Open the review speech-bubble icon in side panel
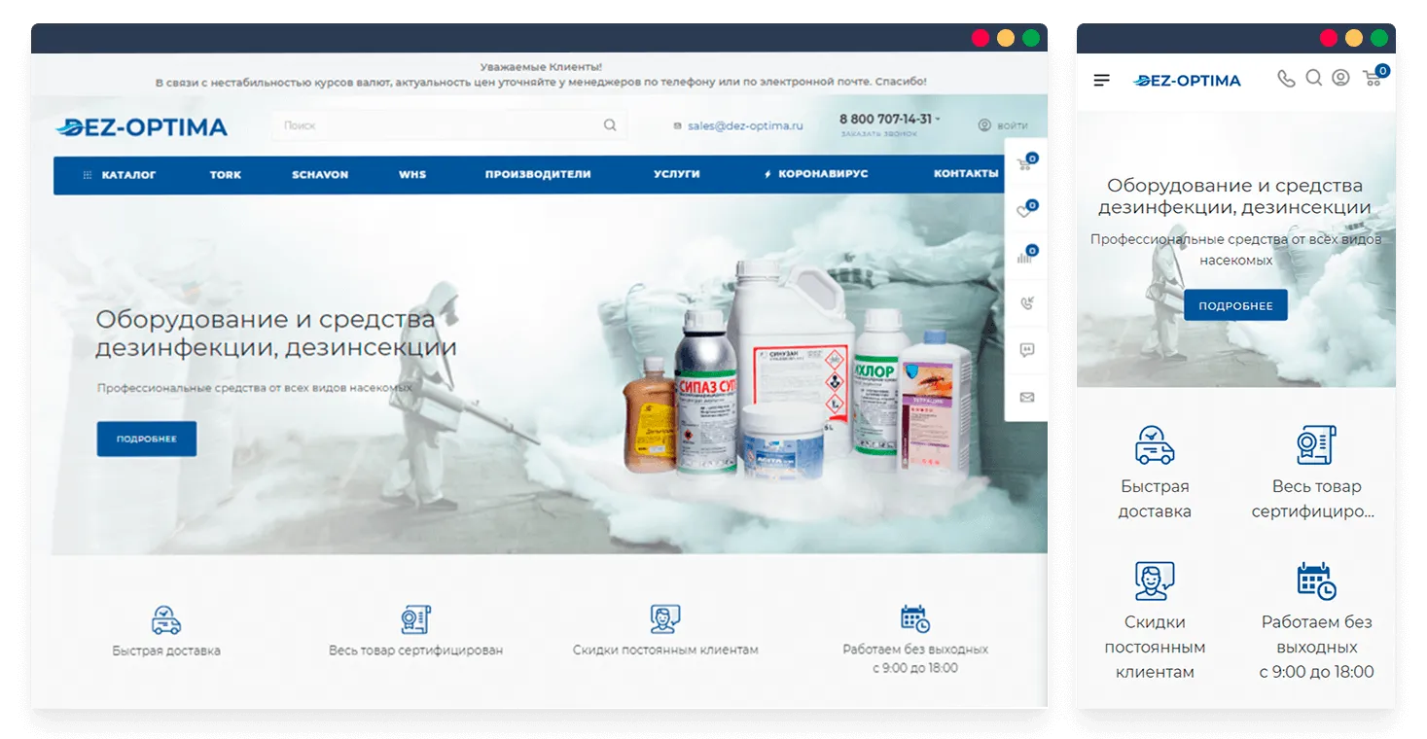The height and width of the screenshot is (739, 1427). (x=1026, y=350)
